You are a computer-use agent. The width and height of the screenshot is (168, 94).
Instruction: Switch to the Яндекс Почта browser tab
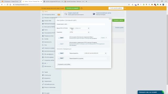[11, 2]
